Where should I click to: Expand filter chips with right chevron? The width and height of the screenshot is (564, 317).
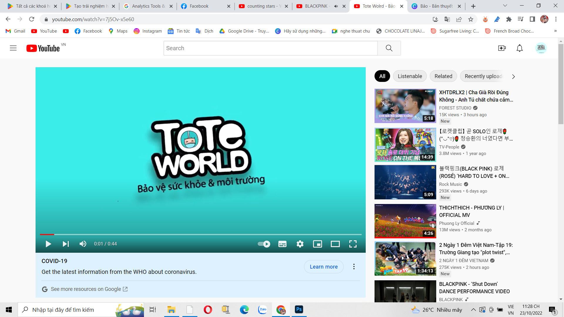click(513, 77)
